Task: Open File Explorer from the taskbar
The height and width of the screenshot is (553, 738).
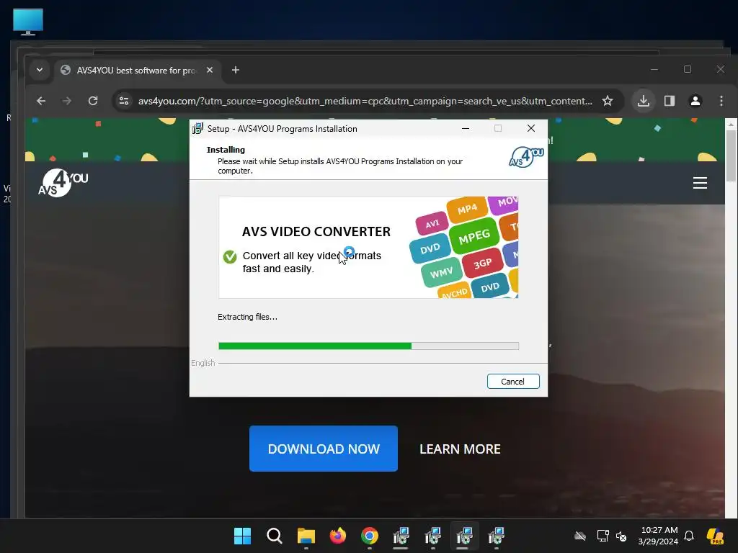Action: [306, 536]
